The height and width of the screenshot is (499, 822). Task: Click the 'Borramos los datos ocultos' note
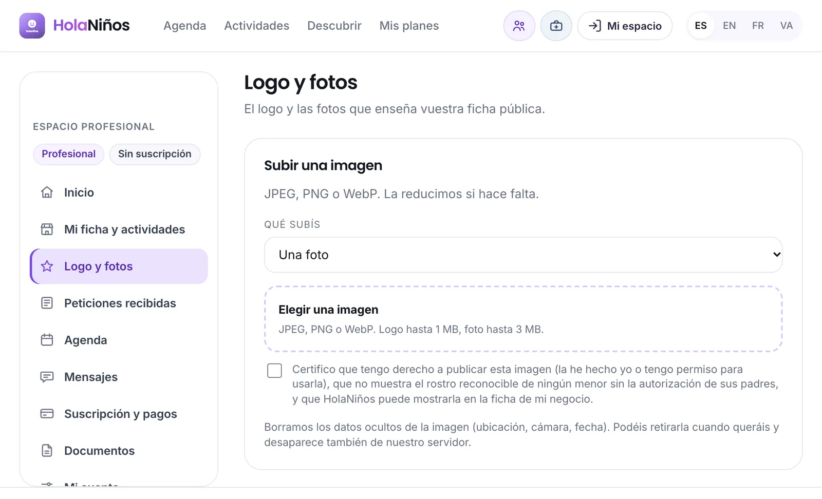click(x=521, y=435)
